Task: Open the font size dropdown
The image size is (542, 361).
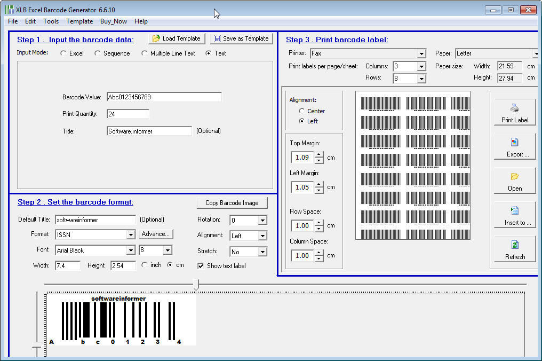Action: (x=168, y=250)
